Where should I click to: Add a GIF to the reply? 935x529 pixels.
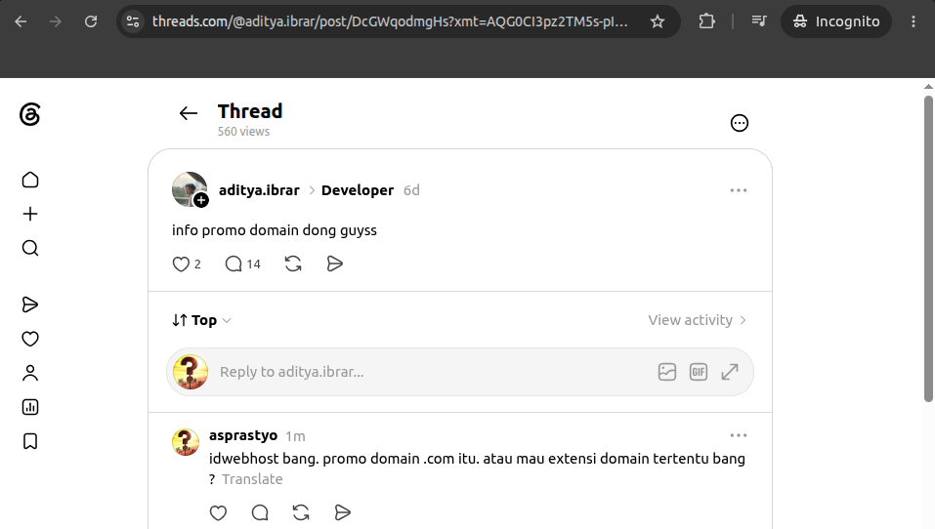pos(699,372)
